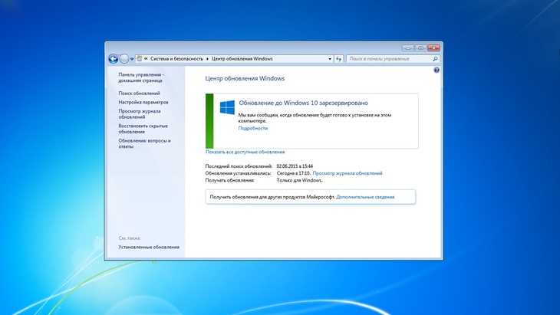This screenshot has height=315, width=560.
Task: Click the greyed forward arrow button
Action: point(124,59)
